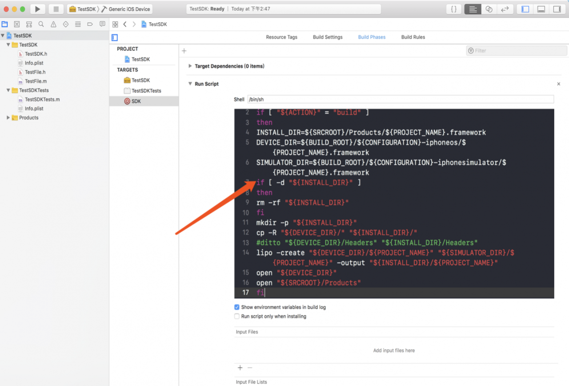The height and width of the screenshot is (386, 569).
Task: Open the Find navigator magnifier
Action: pos(41,24)
